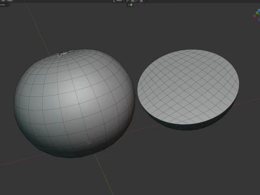
Task: Toggle the snapping magnet button
Action: coord(132,1)
